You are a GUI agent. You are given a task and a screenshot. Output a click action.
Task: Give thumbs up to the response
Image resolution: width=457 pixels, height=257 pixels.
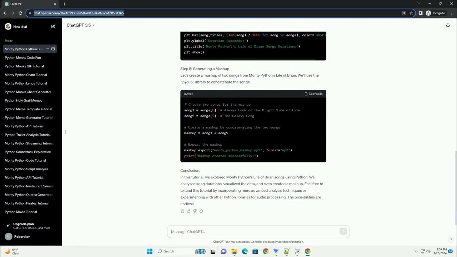coord(189,211)
